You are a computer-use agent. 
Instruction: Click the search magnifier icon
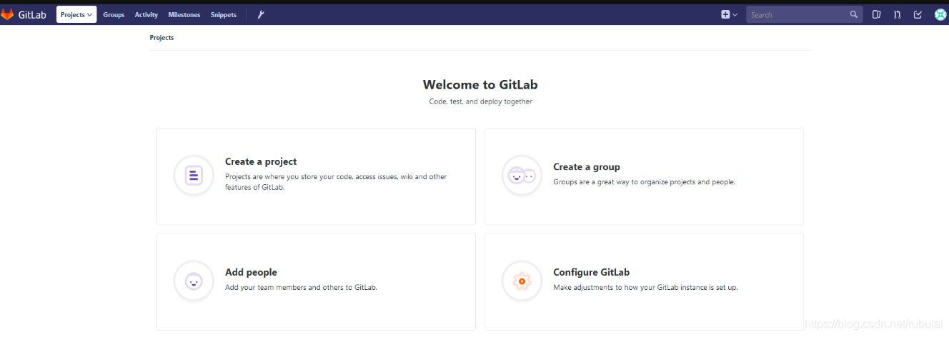853,14
